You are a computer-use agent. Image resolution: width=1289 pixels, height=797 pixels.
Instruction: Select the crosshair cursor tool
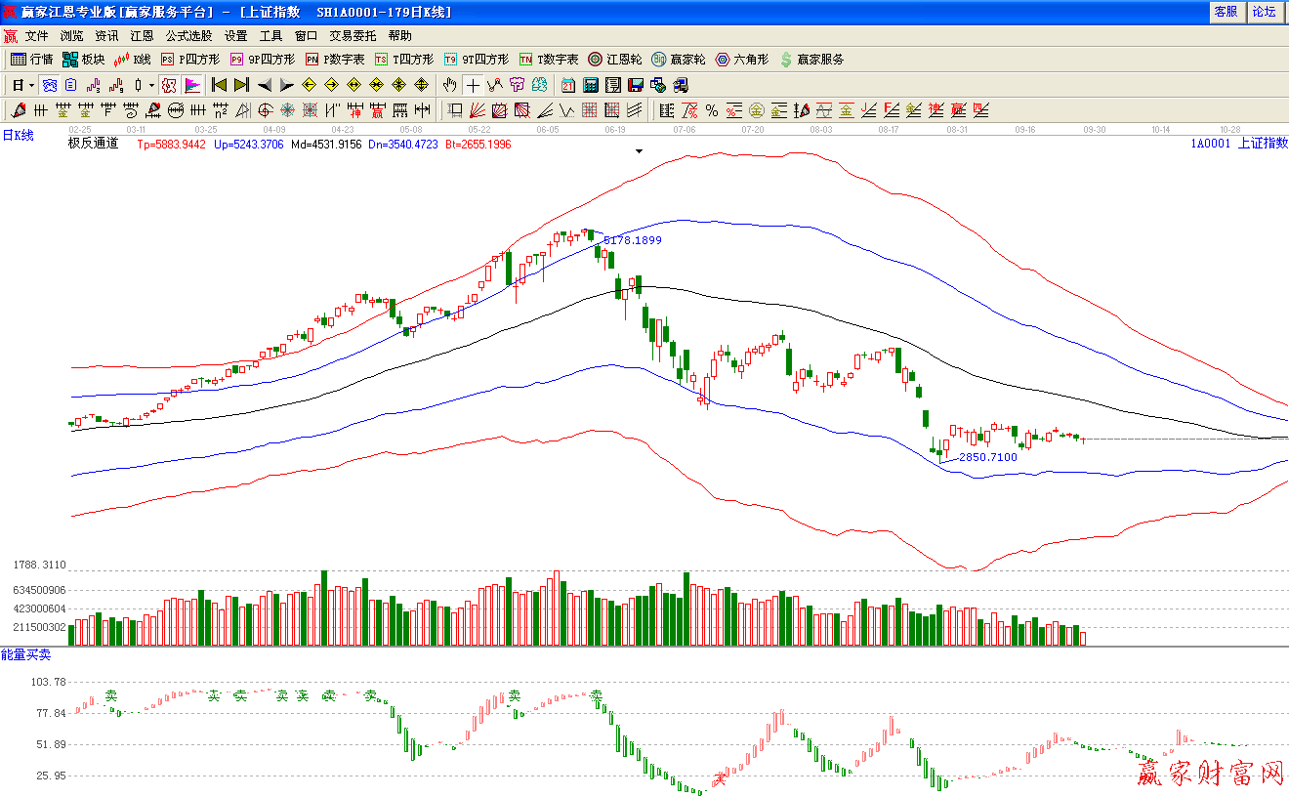[473, 85]
